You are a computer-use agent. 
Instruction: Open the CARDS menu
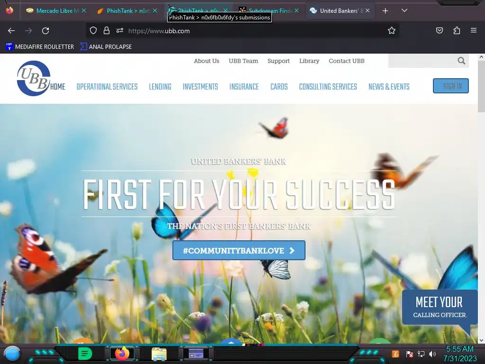pyautogui.click(x=279, y=87)
